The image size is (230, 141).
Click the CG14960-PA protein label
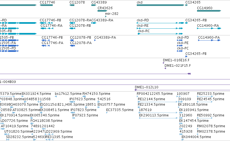tap(209, 37)
